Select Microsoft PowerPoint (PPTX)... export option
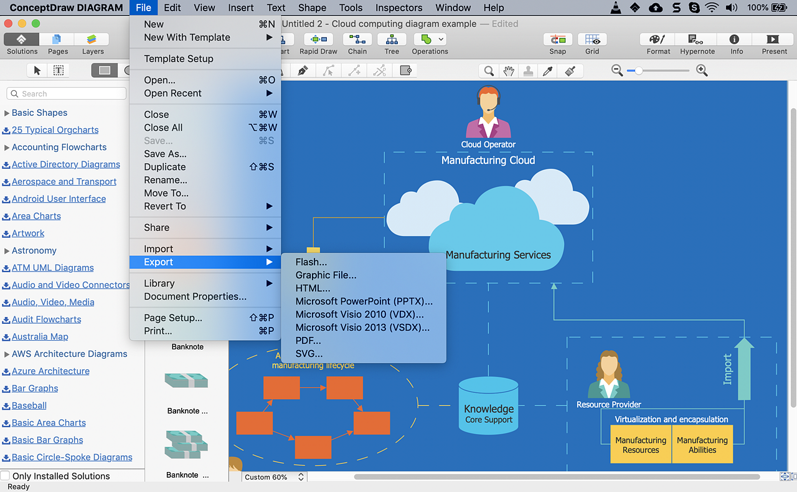The height and width of the screenshot is (492, 797). [x=364, y=301]
